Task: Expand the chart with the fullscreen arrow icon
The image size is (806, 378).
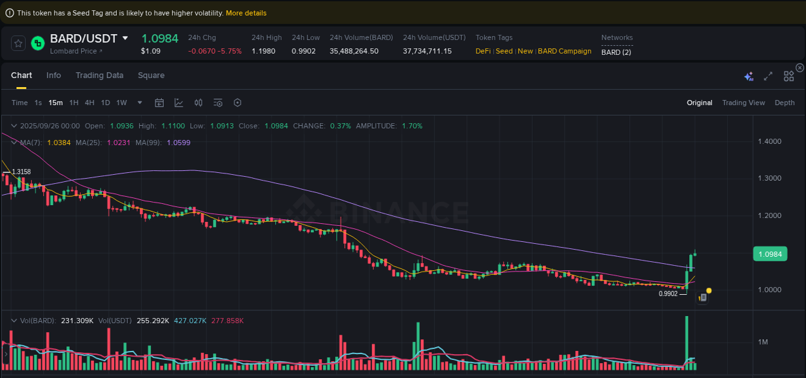Action: point(768,75)
